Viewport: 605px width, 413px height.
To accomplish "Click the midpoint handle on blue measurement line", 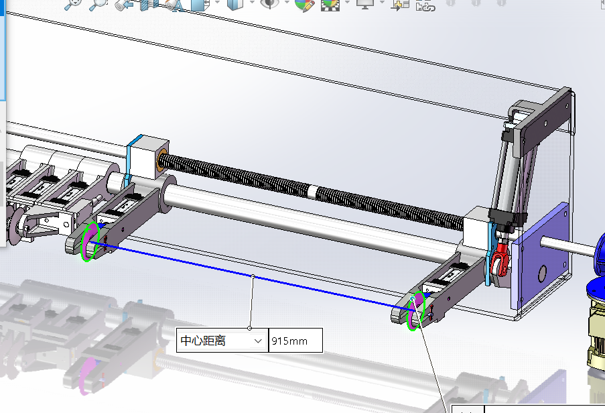I will point(253,276).
